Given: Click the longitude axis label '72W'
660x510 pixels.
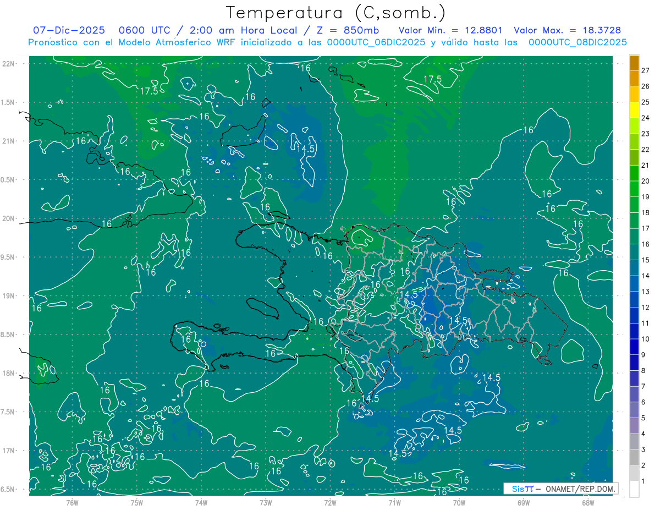Looking at the screenshot, I should pyautogui.click(x=330, y=503).
